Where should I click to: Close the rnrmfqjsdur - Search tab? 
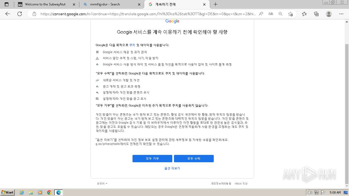pyautogui.click(x=139, y=4)
